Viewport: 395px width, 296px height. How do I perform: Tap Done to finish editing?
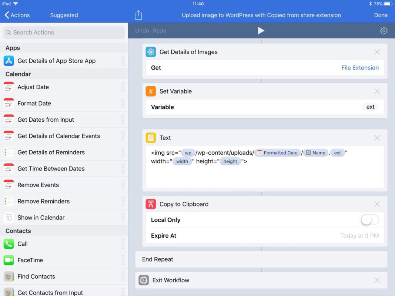tap(381, 15)
